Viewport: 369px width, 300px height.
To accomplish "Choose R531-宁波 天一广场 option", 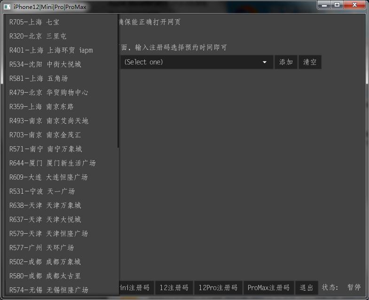I will (42, 191).
